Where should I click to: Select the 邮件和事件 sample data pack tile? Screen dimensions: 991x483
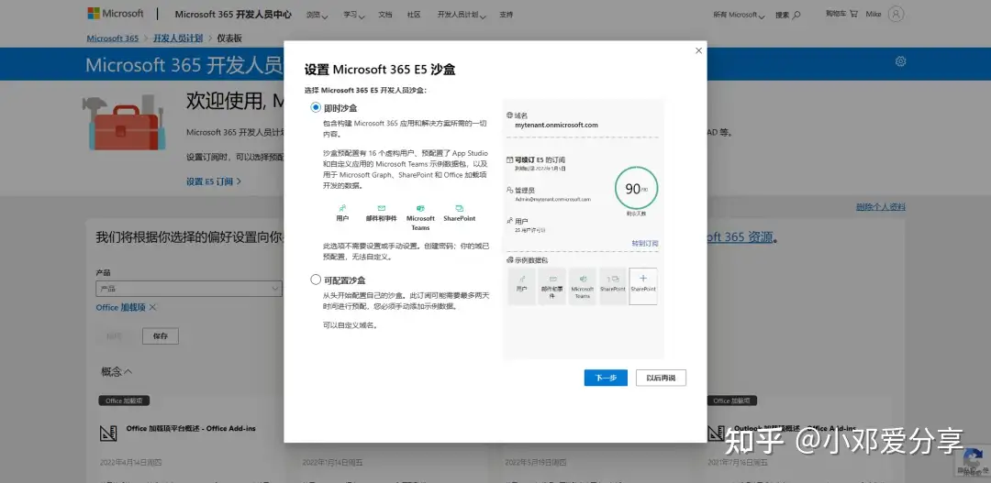pos(551,286)
